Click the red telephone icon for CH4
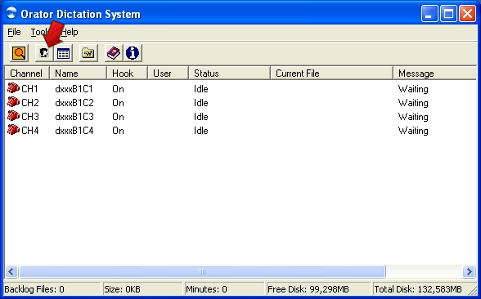 pyautogui.click(x=13, y=130)
